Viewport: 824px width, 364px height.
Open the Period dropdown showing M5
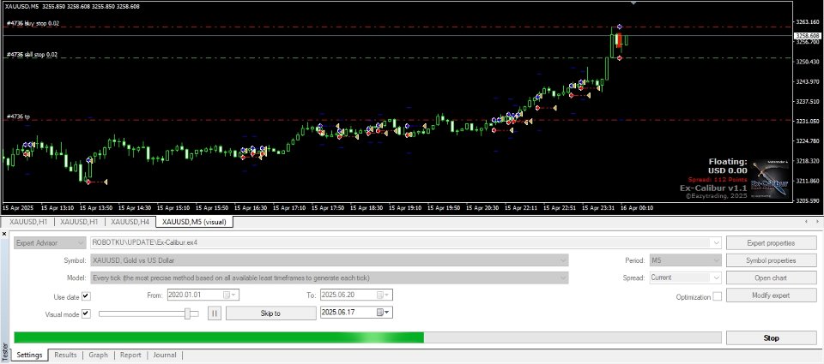tap(685, 260)
